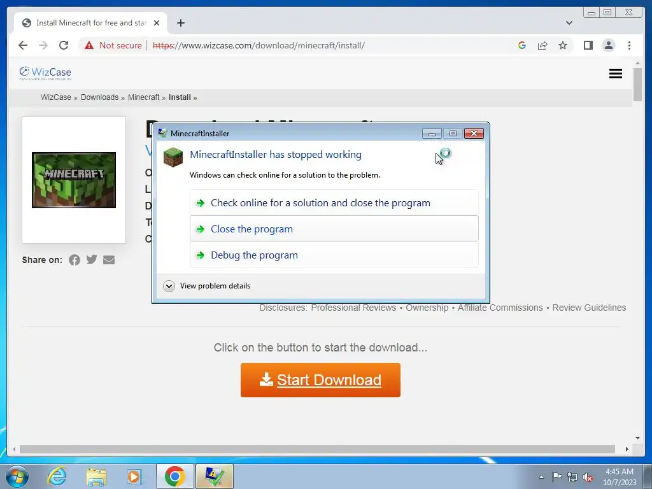Click the Minecraft thumbnail image
652x489 pixels.
(x=74, y=180)
